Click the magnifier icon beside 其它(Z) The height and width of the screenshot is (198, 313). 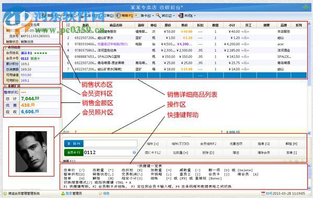coord(158,16)
